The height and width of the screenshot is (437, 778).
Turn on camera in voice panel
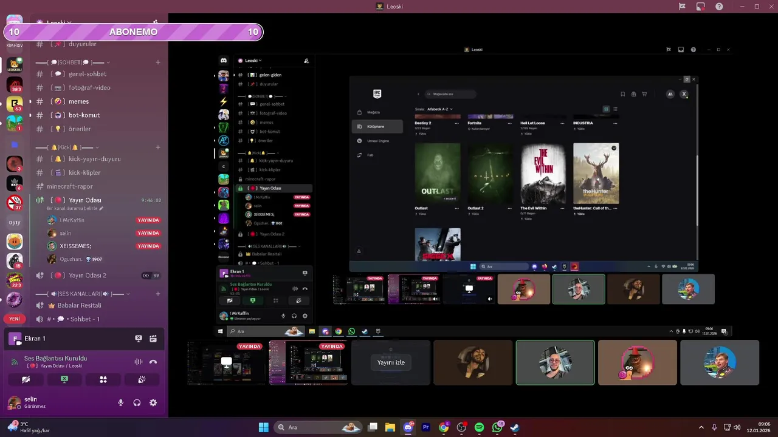point(26,379)
